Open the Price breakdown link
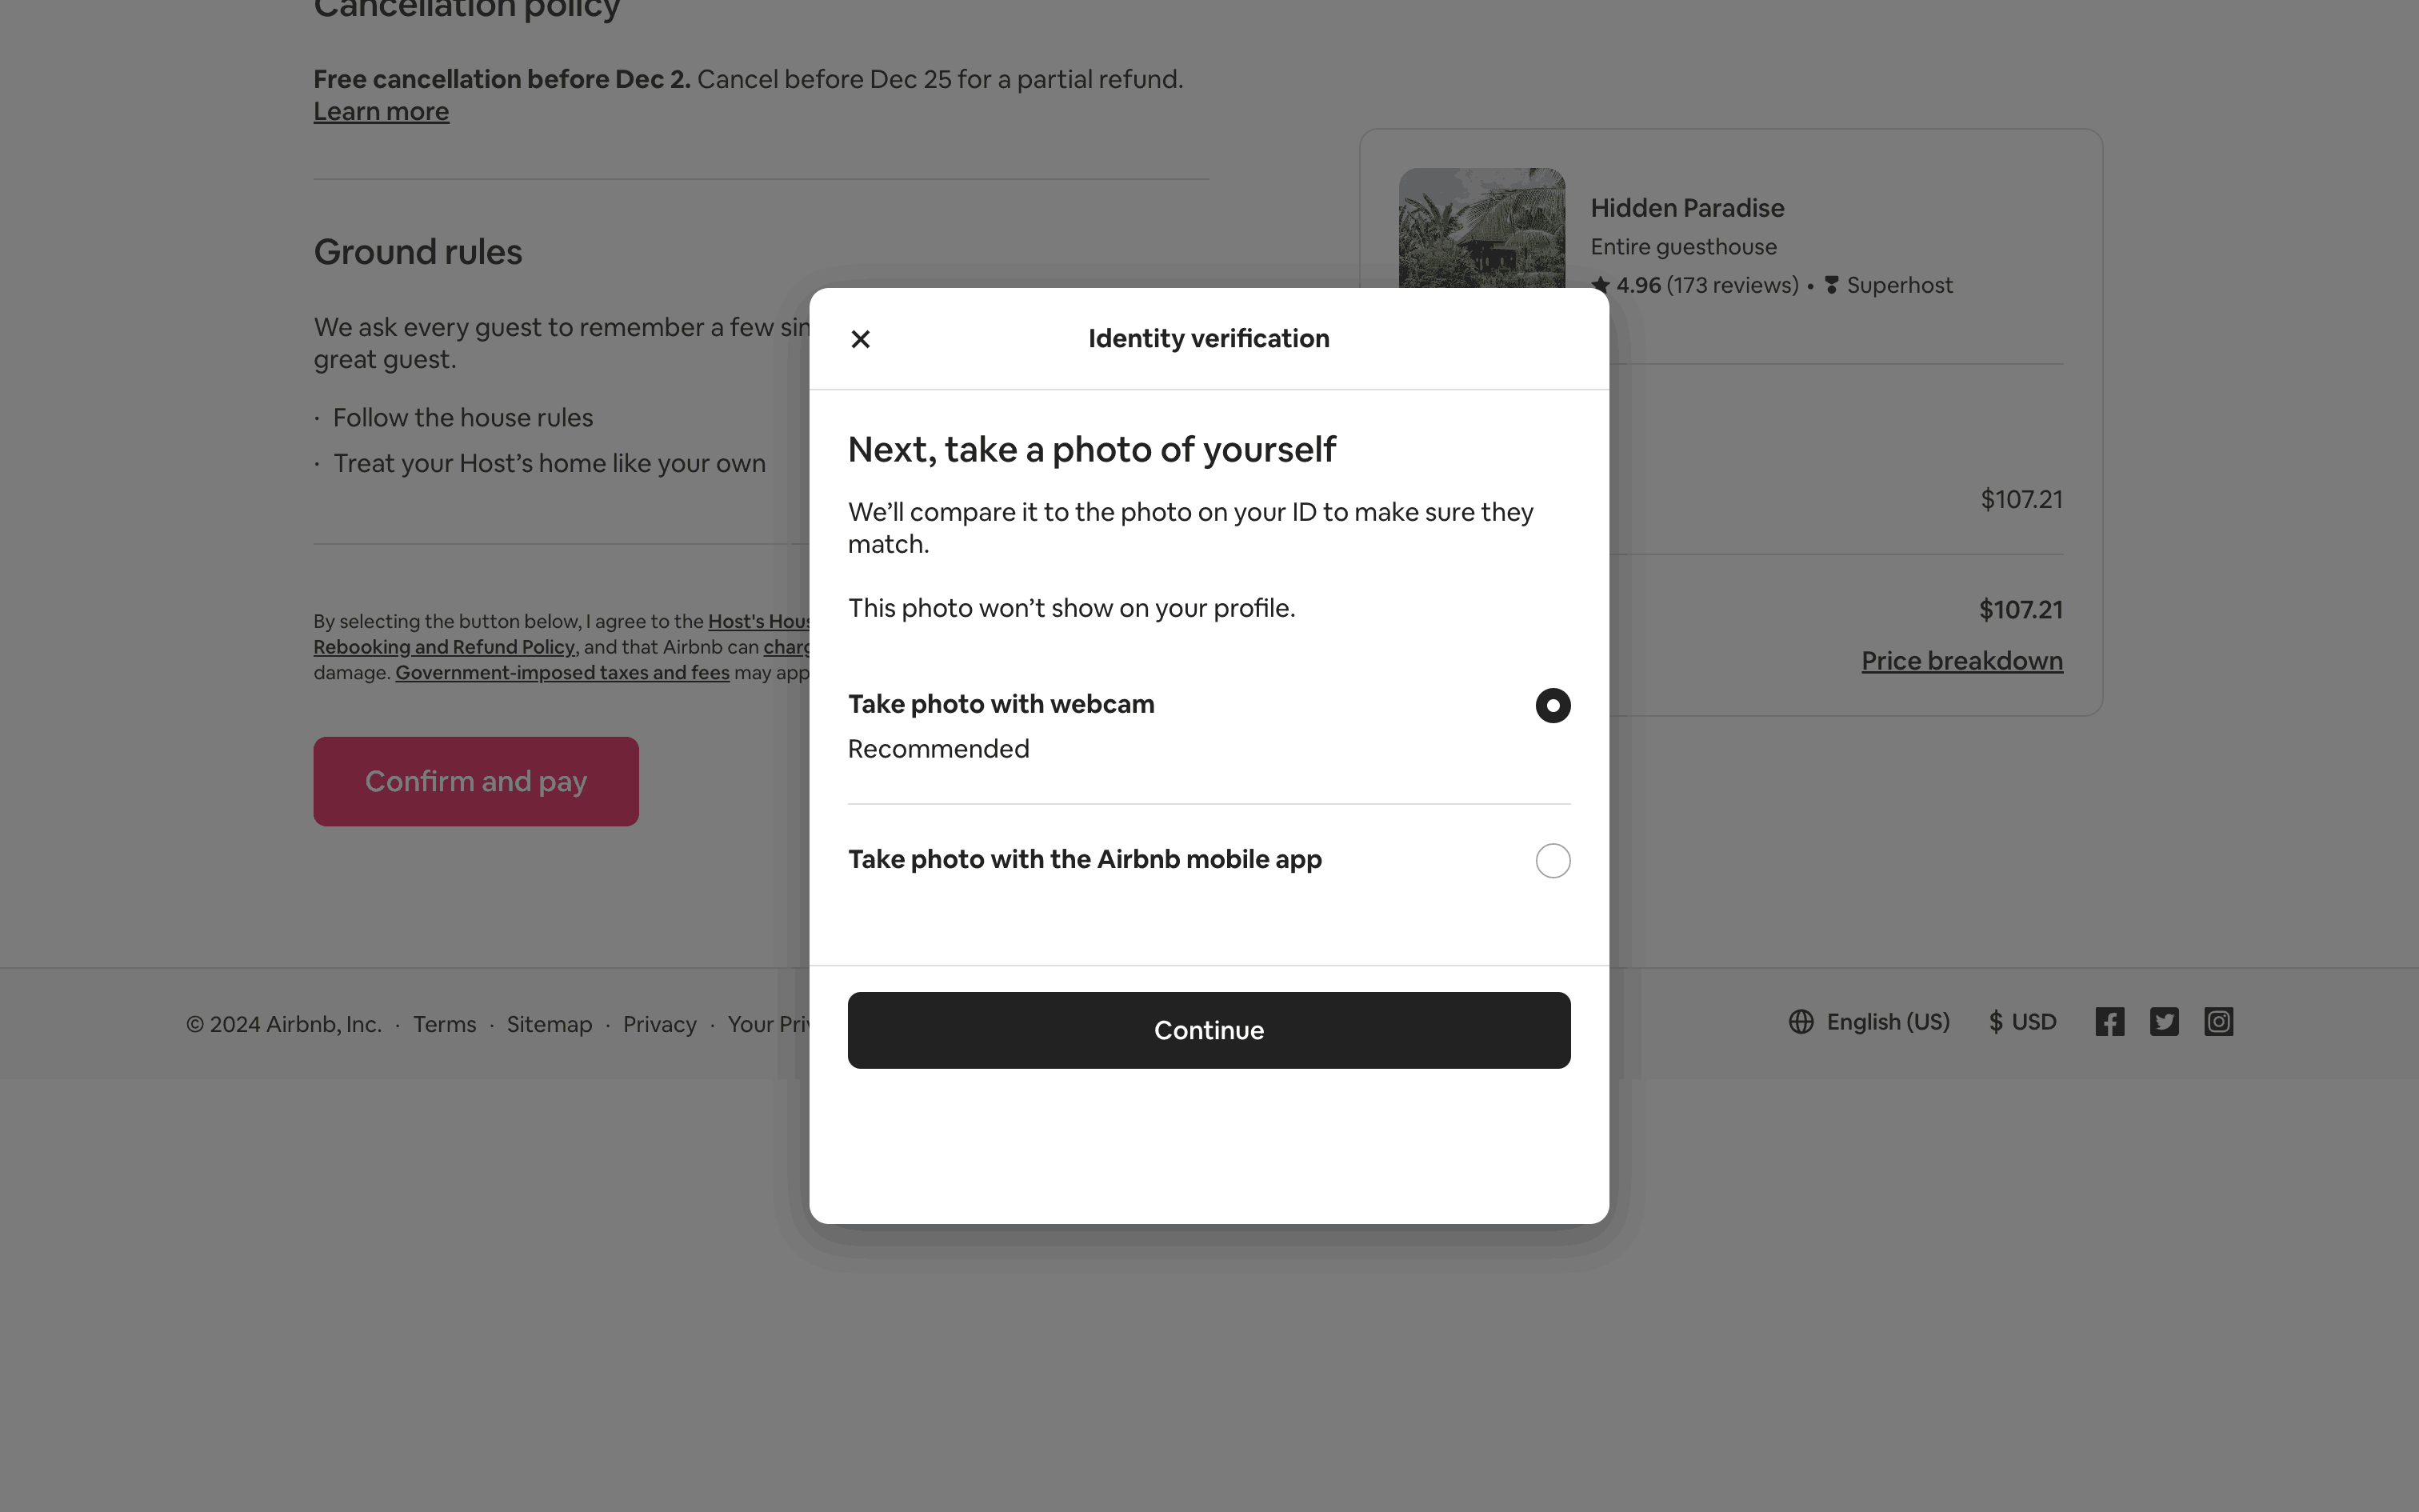This screenshot has width=2419, height=1512. [1961, 661]
